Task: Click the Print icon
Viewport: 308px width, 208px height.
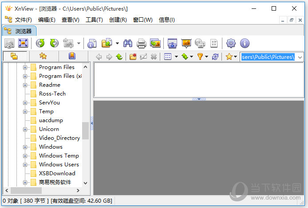Action: tap(142, 43)
